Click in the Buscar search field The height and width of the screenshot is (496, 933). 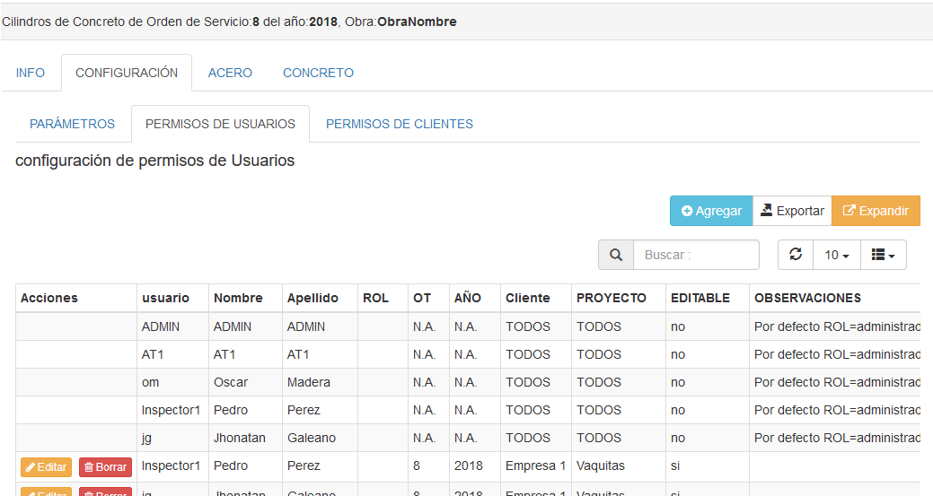[x=695, y=255]
